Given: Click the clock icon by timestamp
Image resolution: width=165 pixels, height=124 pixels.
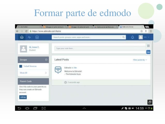Looking at the screenshot, I should [x=65, y=82].
